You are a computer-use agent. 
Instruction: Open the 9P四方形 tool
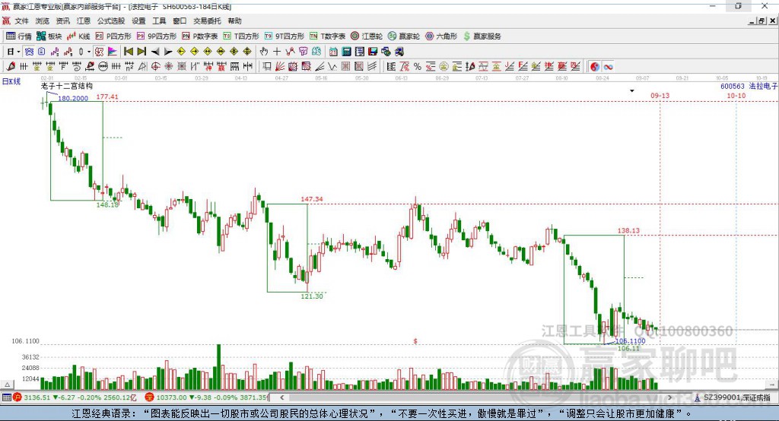click(x=157, y=36)
